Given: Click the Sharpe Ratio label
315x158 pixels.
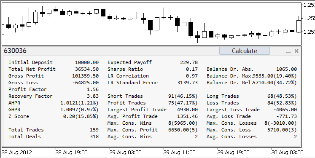Looking at the screenshot, I should (x=125, y=69).
